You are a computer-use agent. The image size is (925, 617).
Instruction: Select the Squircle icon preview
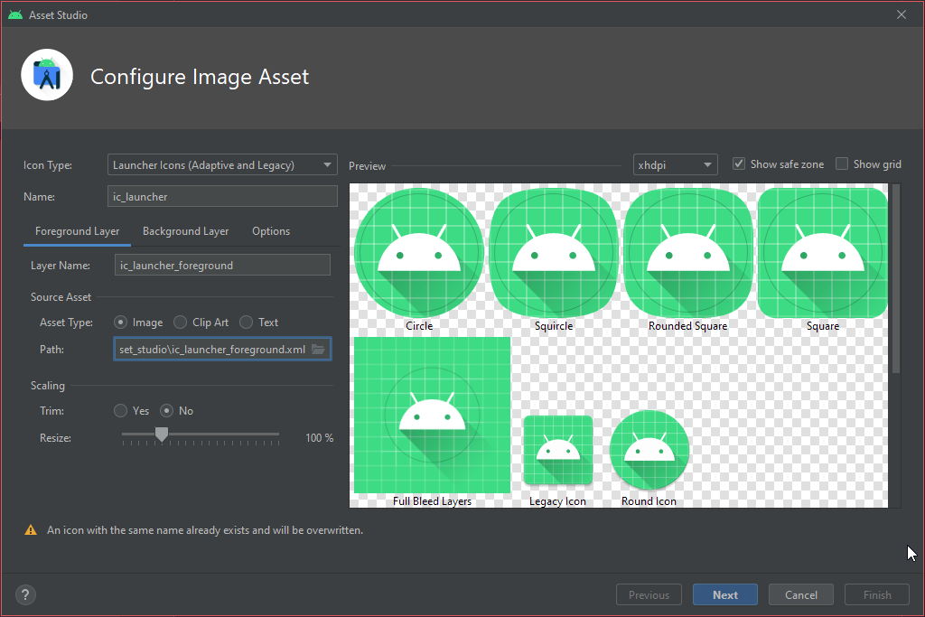pos(554,253)
